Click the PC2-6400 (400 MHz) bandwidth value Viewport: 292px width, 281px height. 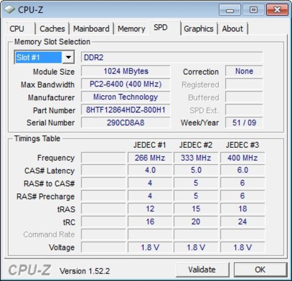pos(126,84)
